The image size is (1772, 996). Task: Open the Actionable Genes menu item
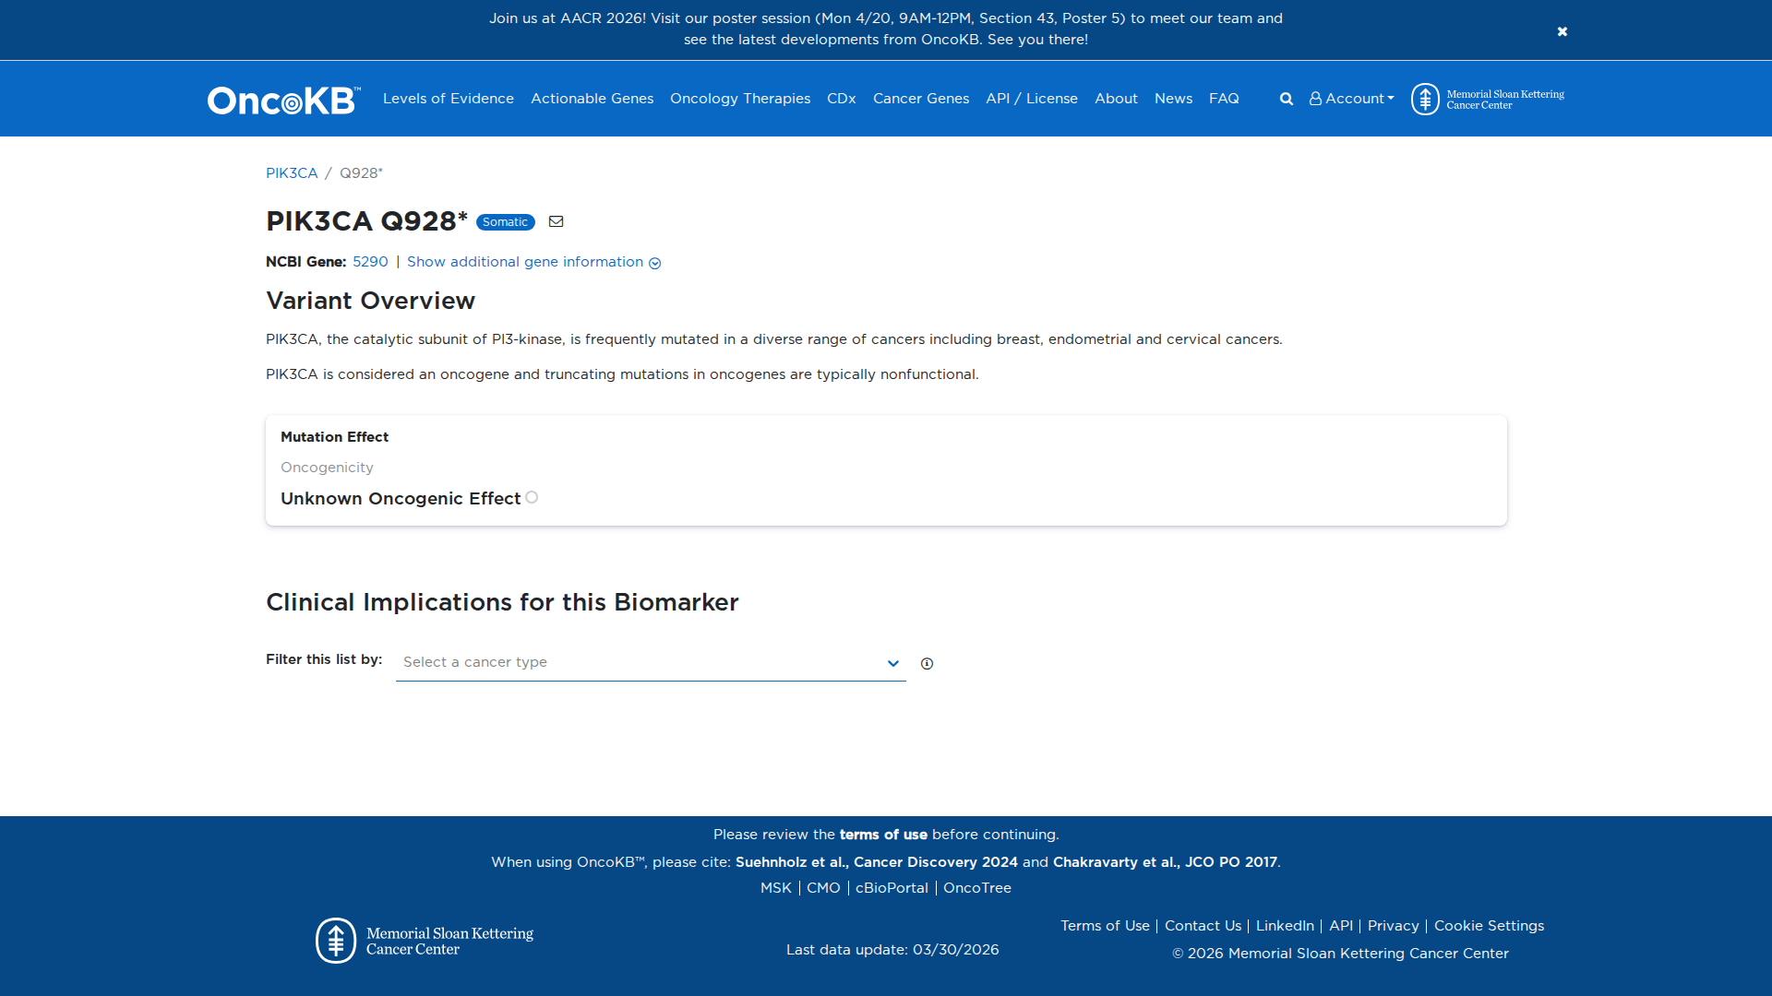[x=592, y=99]
